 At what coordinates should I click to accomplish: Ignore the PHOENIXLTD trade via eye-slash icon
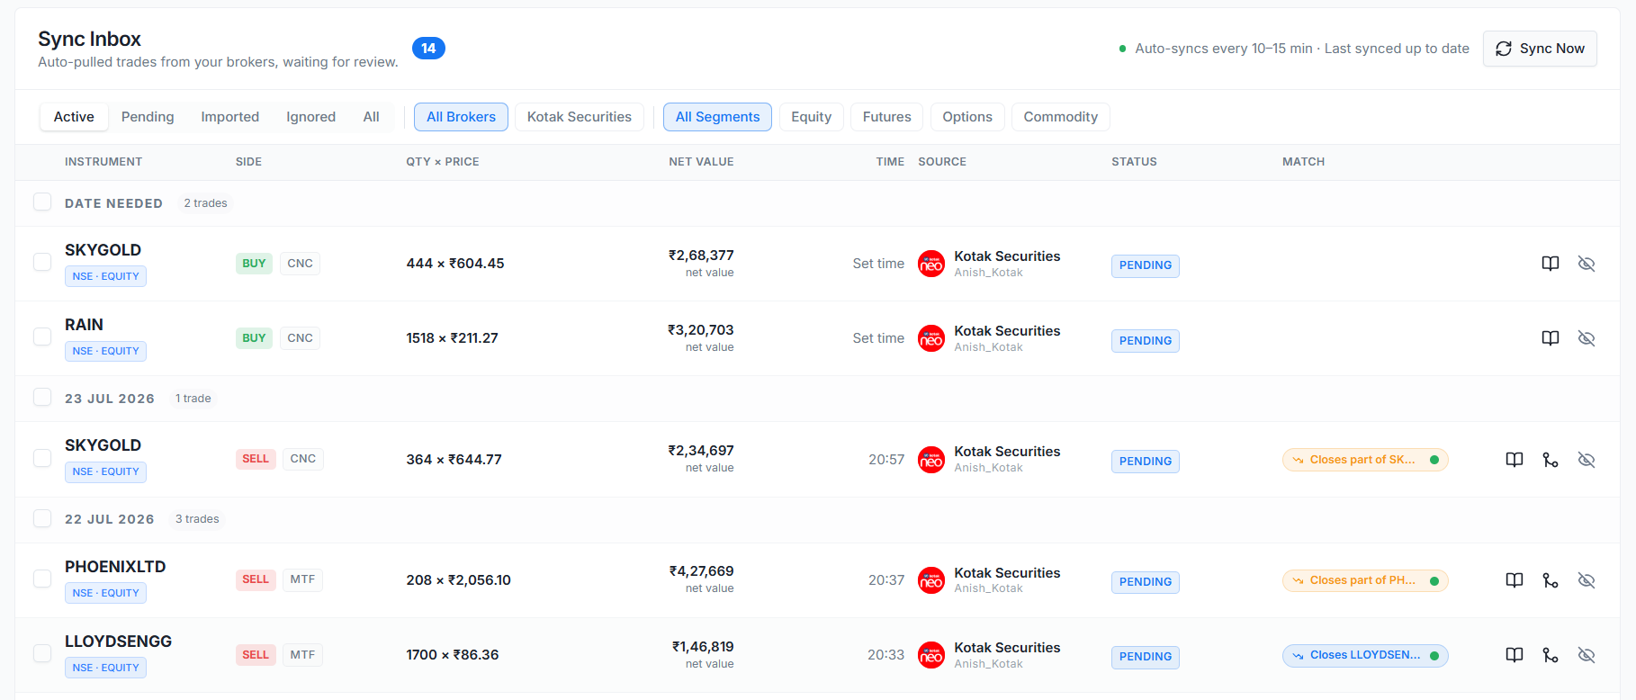pyautogui.click(x=1587, y=580)
